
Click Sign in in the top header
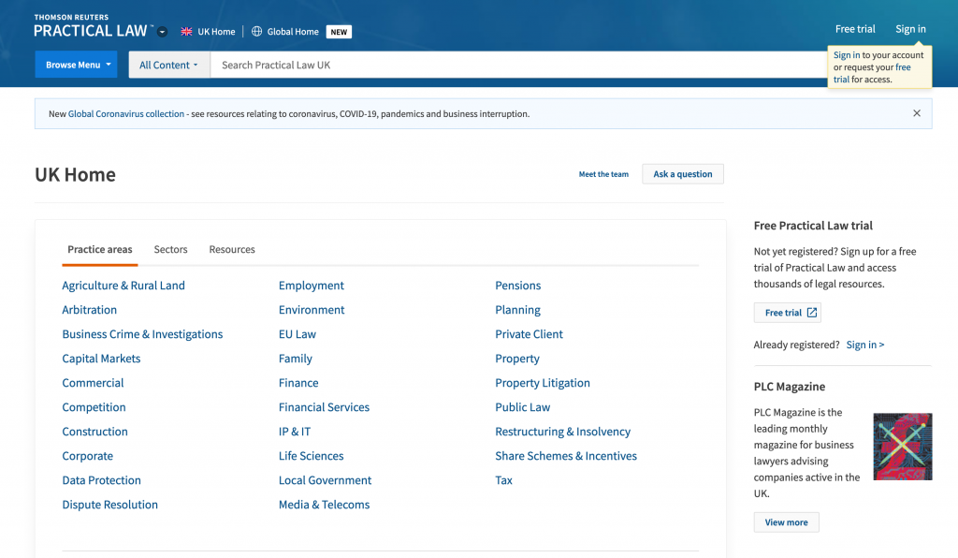(x=910, y=29)
